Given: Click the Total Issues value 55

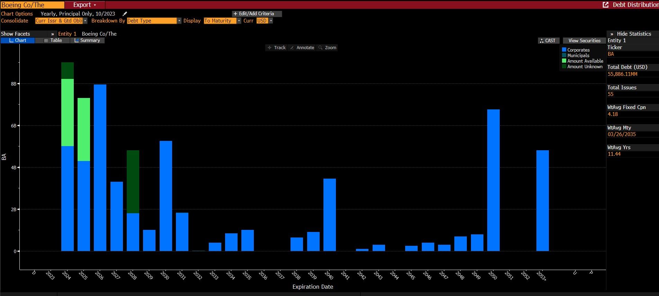Looking at the screenshot, I should click(x=610, y=94).
